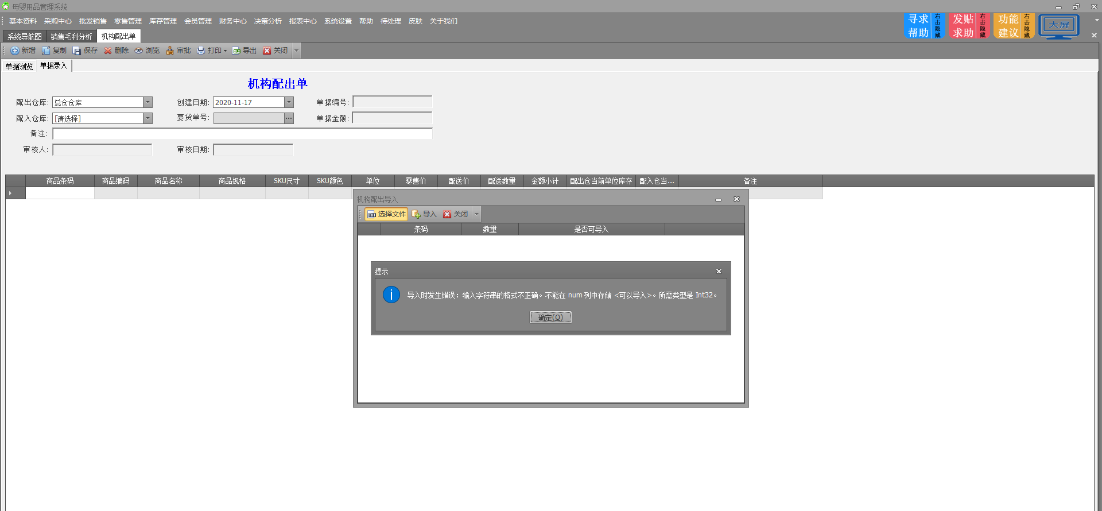Click the 条码 column header in dialog
Screen dimensions: 1102x511
[x=421, y=229]
